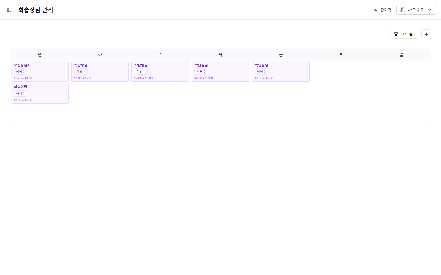Click 이병수 tag on Friday's session
The image size is (441, 275).
tap(262, 71)
